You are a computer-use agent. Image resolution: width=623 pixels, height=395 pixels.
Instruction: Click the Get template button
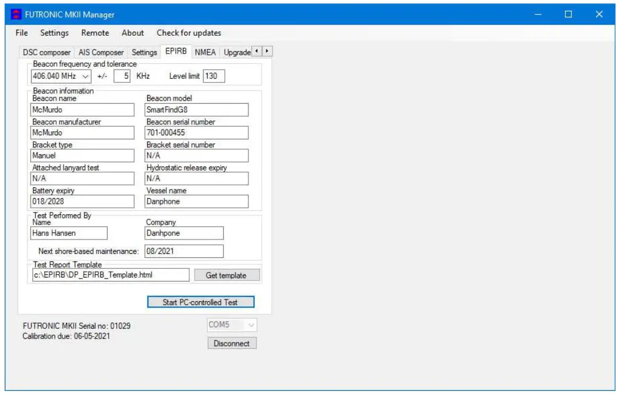[227, 275]
